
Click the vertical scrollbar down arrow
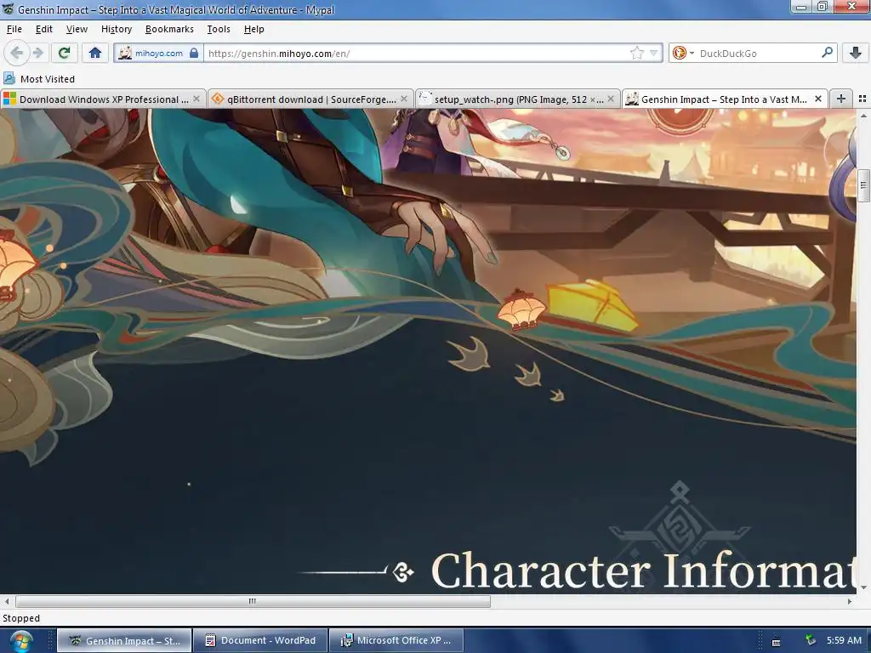tap(863, 588)
